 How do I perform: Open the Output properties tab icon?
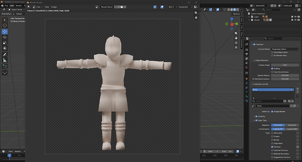point(247,54)
